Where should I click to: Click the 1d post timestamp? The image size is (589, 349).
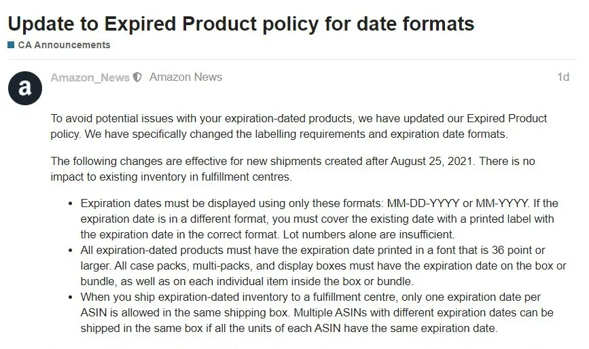pyautogui.click(x=563, y=77)
